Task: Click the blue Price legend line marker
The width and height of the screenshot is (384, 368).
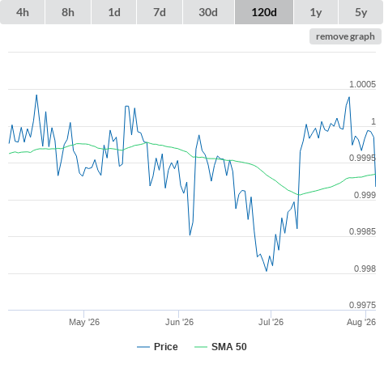Action: tap(143, 347)
